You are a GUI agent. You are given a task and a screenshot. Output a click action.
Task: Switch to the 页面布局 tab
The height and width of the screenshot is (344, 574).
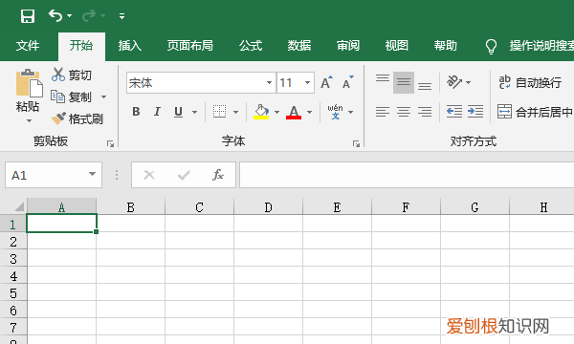coord(190,46)
